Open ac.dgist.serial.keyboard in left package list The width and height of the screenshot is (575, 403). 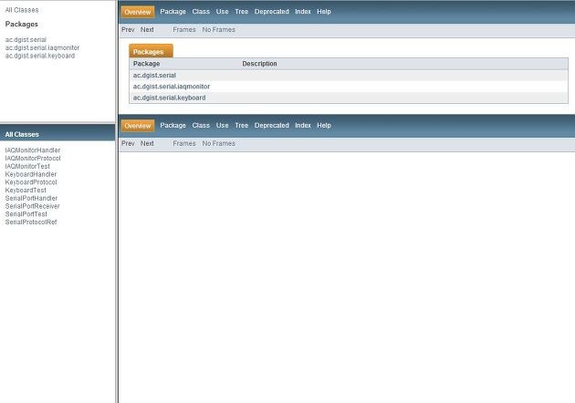(x=40, y=56)
